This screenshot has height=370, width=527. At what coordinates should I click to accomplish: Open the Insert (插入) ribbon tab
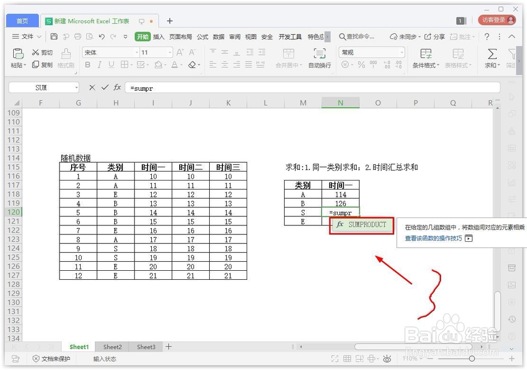coord(159,37)
